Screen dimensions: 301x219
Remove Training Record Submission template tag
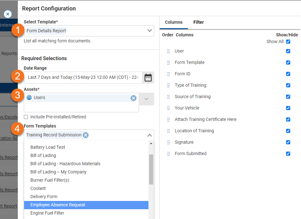click(x=86, y=135)
